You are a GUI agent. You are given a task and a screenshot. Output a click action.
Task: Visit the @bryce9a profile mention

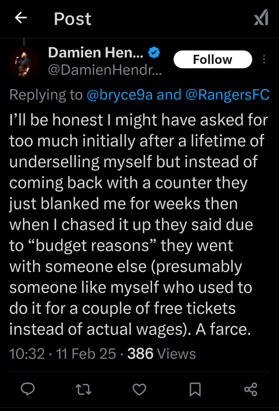click(120, 95)
